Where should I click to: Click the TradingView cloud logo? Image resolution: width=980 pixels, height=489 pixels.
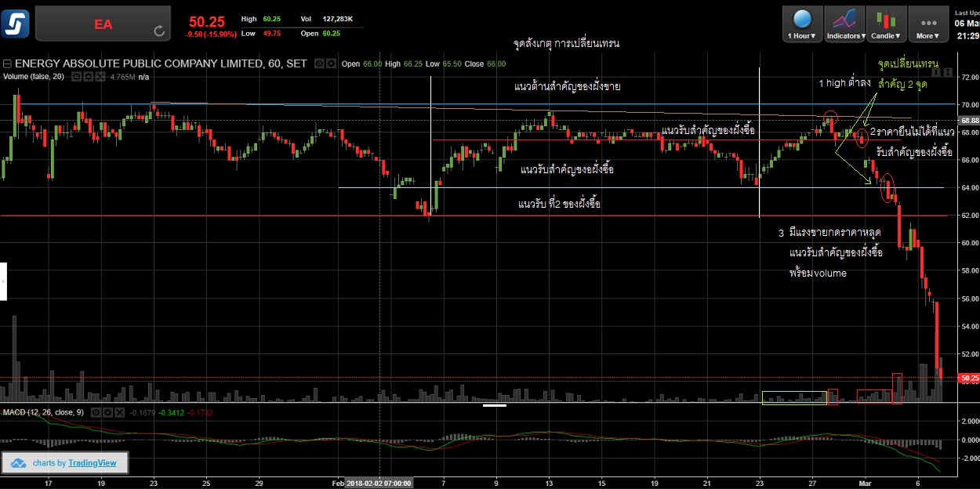point(20,463)
